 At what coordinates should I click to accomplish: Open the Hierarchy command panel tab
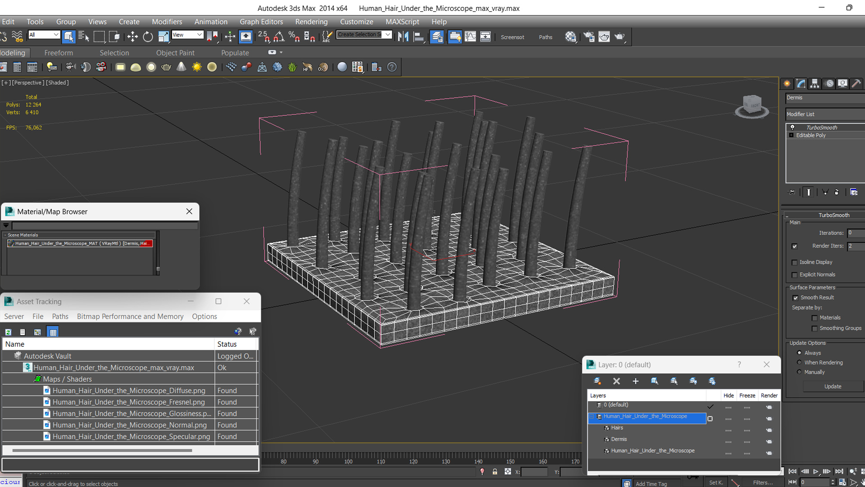[x=815, y=83]
